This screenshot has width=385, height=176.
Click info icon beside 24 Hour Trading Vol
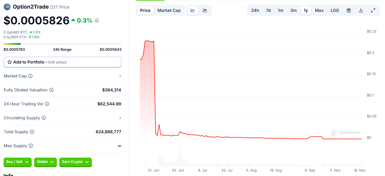click(x=47, y=104)
